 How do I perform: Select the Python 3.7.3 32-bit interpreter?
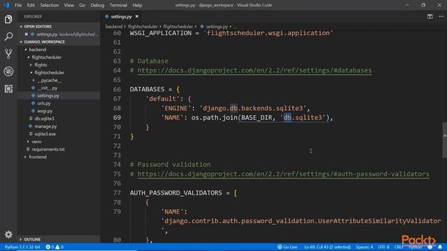pyautogui.click(x=22, y=247)
